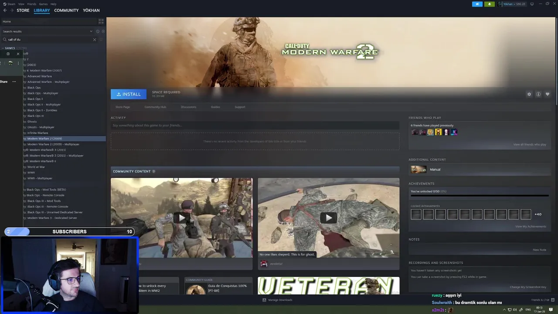
Task: Switch to Big Picture mode monitor icon
Action: point(532,4)
